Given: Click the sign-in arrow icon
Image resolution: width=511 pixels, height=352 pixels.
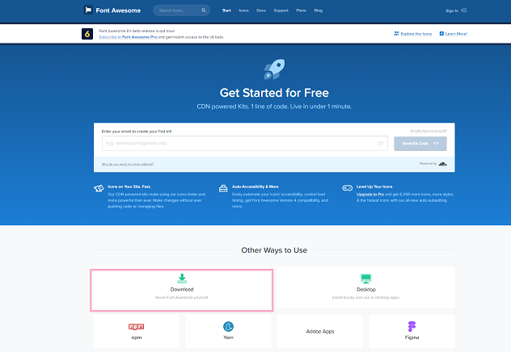Looking at the screenshot, I should pyautogui.click(x=464, y=10).
